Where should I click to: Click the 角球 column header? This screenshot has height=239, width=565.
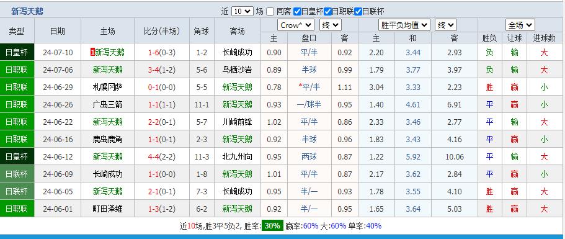coord(202,32)
